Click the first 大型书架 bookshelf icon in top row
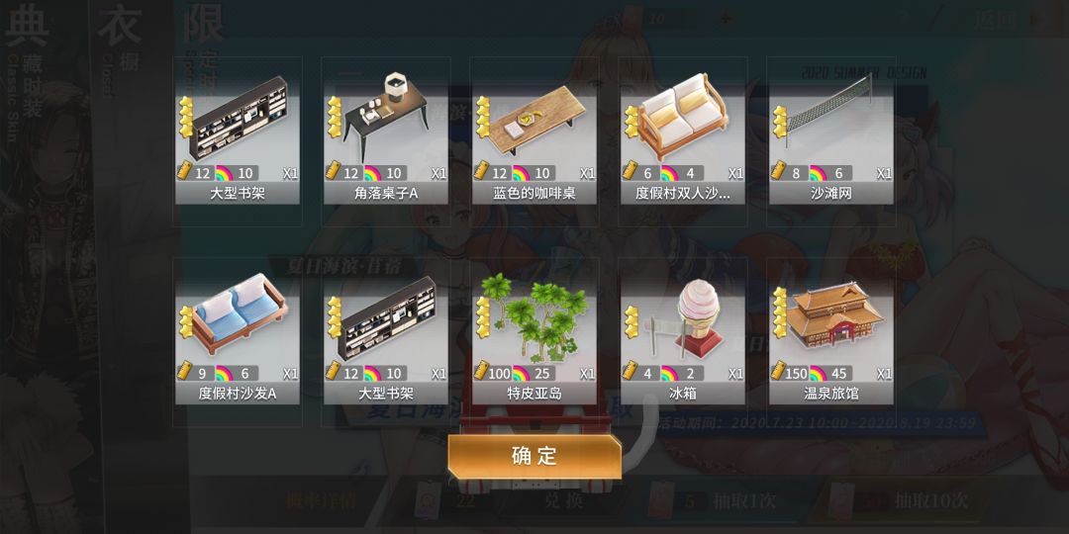This screenshot has height=534, width=1069. (238, 116)
